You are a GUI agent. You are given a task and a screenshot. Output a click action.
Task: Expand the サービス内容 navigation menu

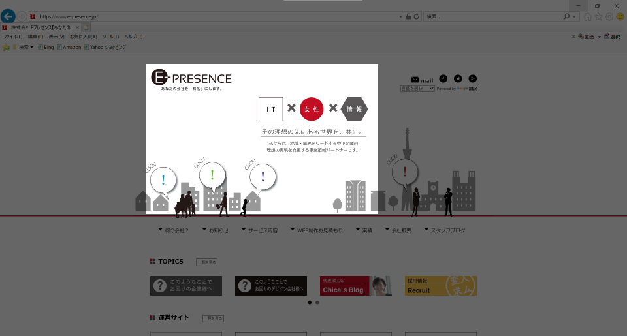tap(259, 230)
